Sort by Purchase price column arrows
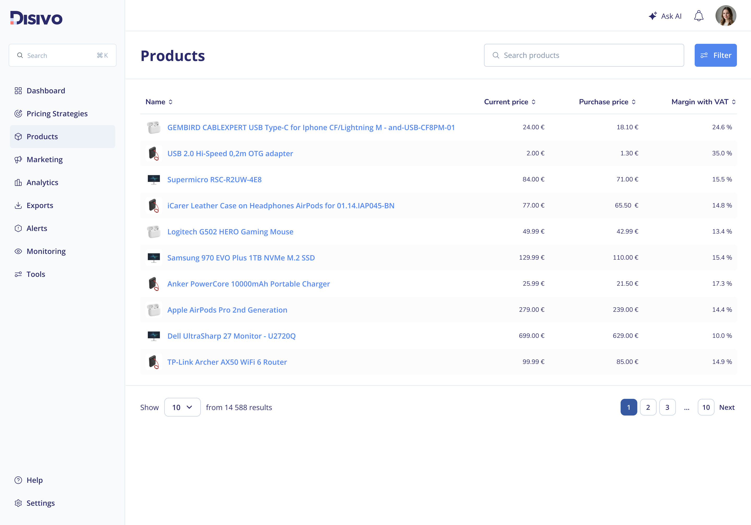Viewport: 751px width, 525px height. pos(634,102)
